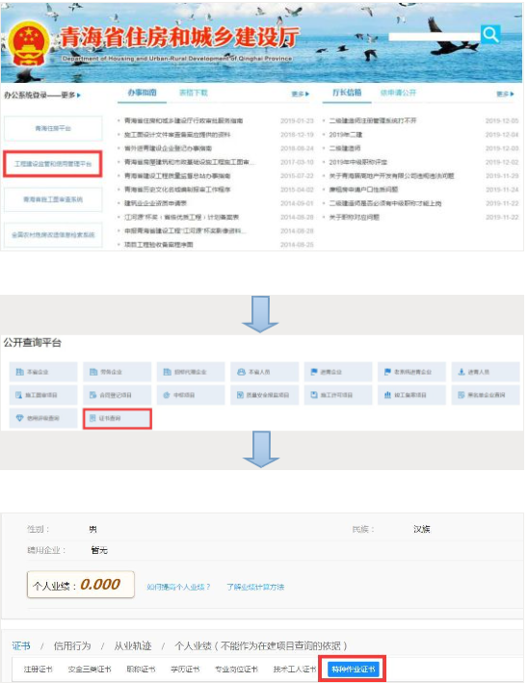Click the 本省人员 person icon
Viewport: 528px width, 683px height.
241,372
